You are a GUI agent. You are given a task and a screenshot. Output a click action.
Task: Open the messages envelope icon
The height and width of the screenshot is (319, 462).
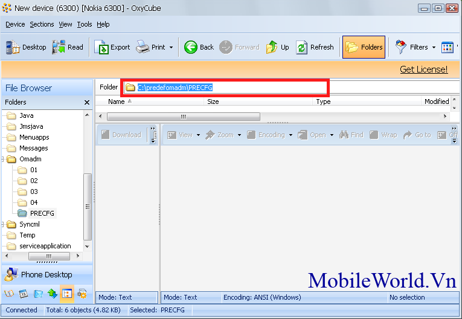click(x=38, y=294)
